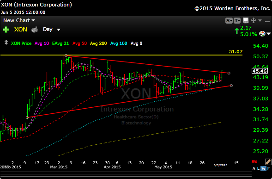The height and width of the screenshot is (179, 272).
Task: Click the green up arrow beside 2.17
Action: tap(236, 31)
